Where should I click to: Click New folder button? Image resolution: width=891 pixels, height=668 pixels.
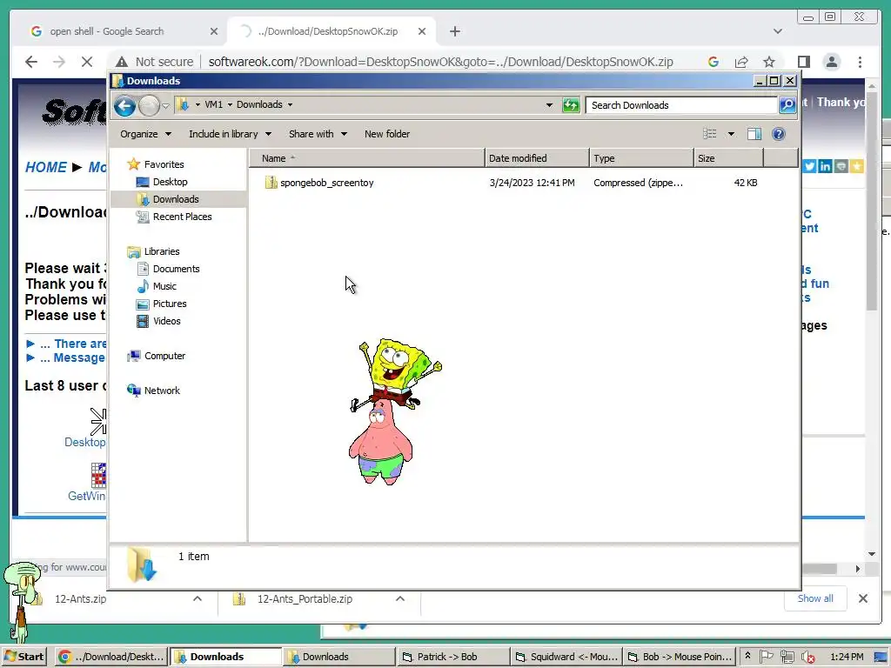[x=387, y=134]
